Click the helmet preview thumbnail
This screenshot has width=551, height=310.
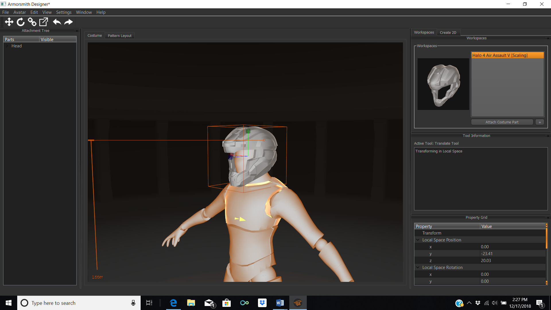pyautogui.click(x=443, y=84)
